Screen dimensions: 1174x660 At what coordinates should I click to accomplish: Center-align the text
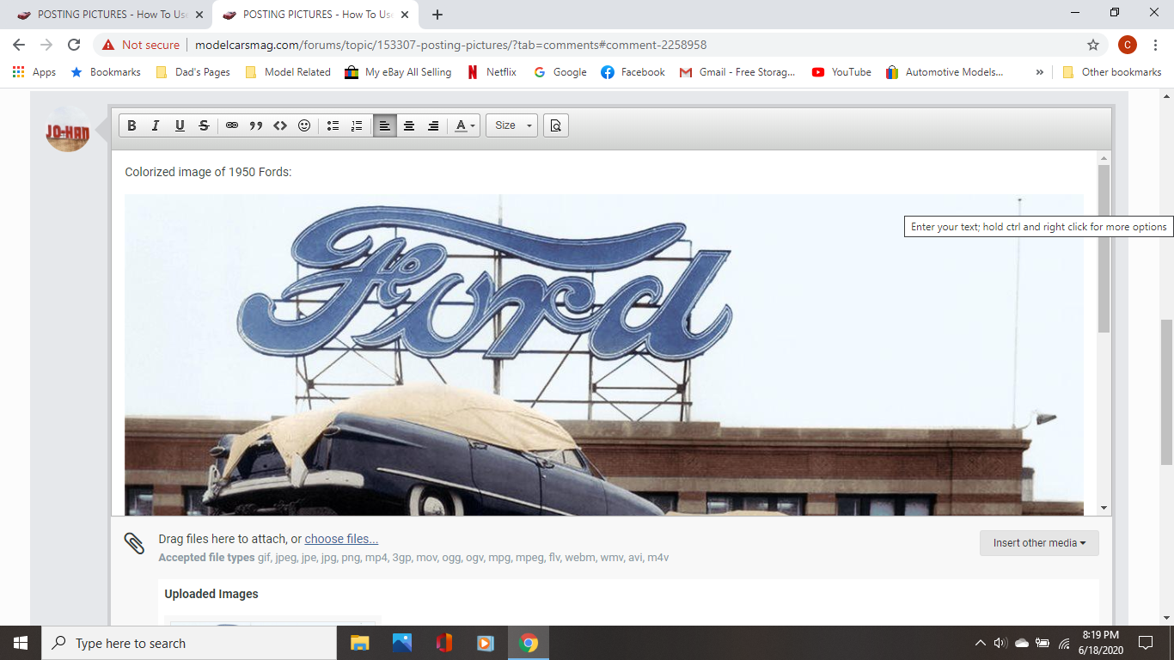coord(409,125)
